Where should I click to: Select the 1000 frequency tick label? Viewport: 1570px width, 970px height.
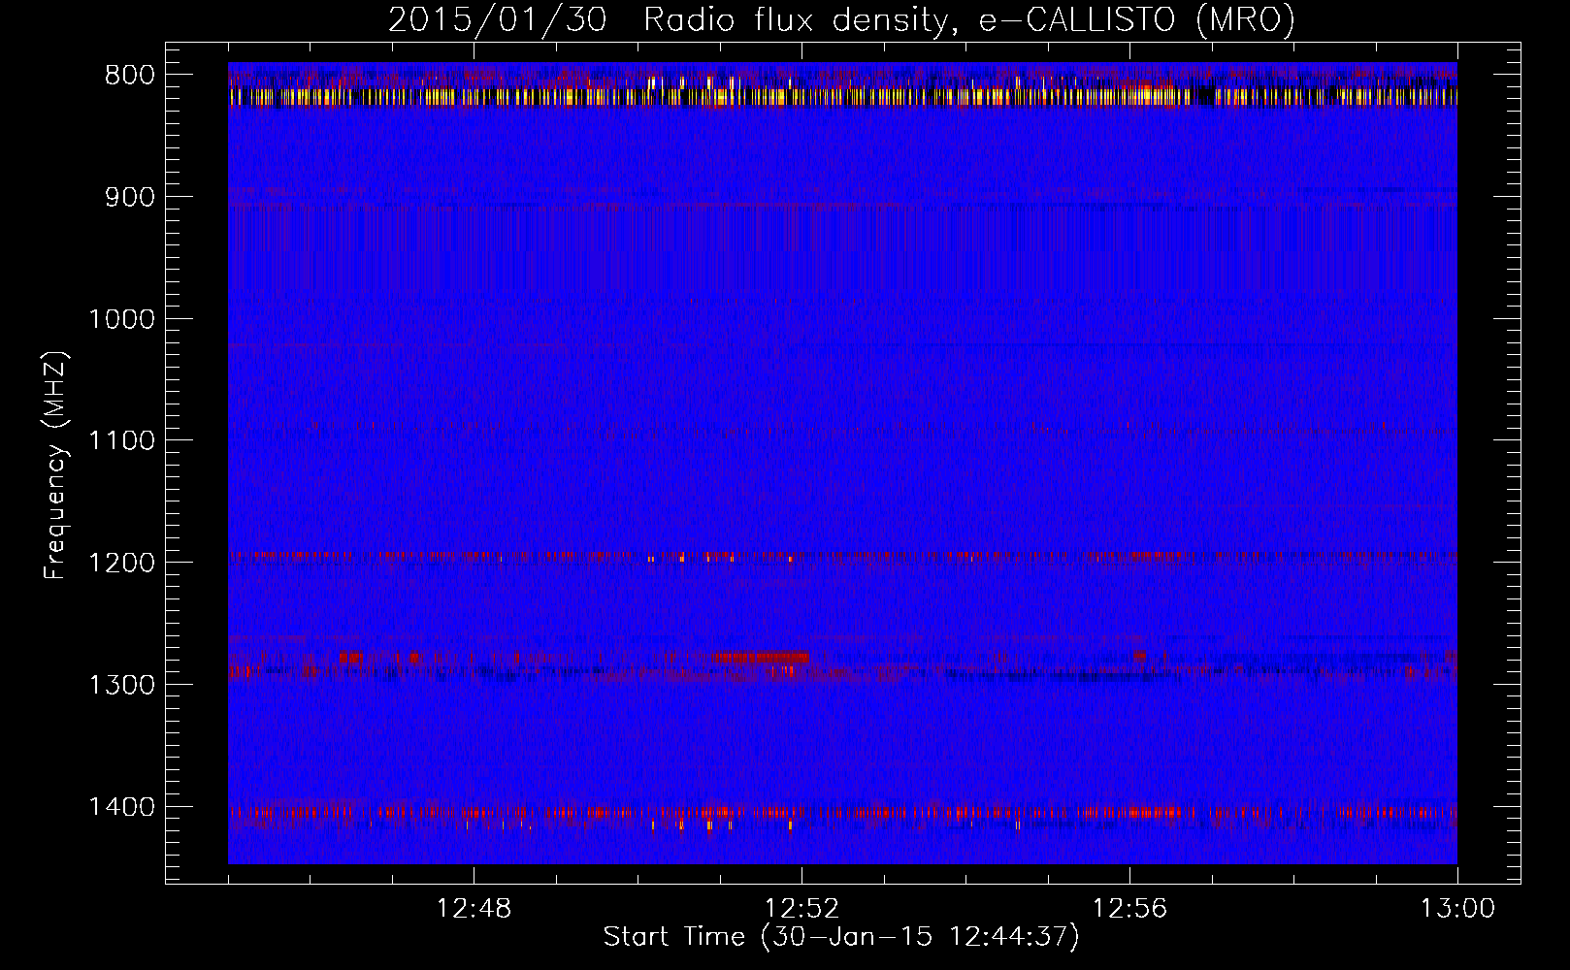click(121, 319)
